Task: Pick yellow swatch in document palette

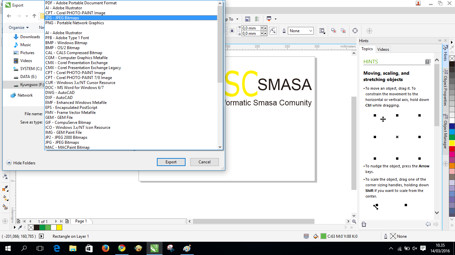Action: (59, 227)
